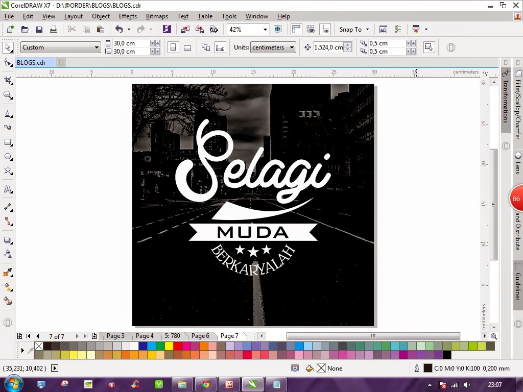
Task: Open a file with folder icon
Action: [x=25, y=29]
